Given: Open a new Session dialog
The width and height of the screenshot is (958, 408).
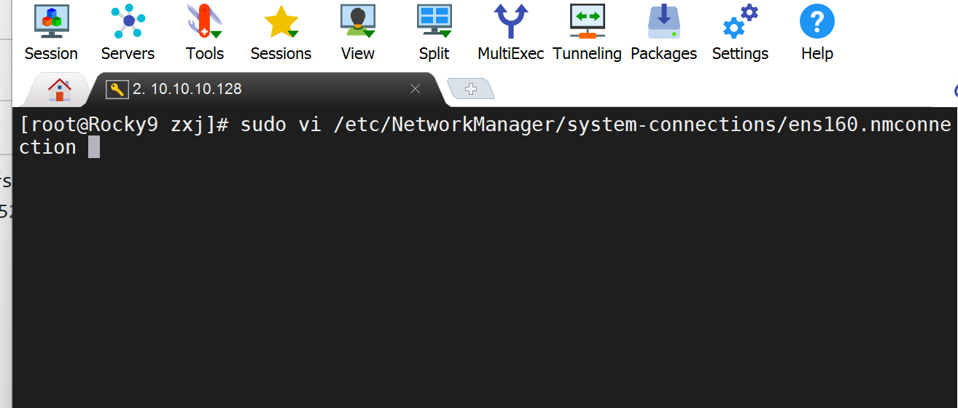Looking at the screenshot, I should click(51, 31).
